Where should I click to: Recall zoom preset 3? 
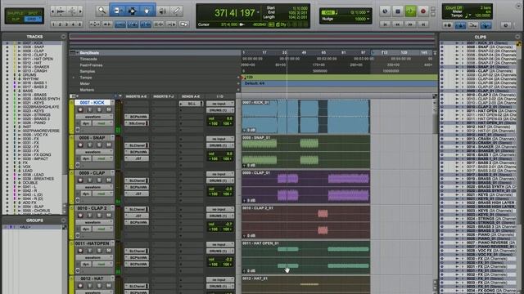pyautogui.click(x=66, y=24)
